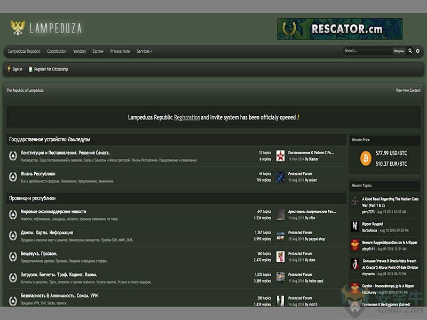This screenshot has height=320, width=427.
Task: Open Beware Raygold@pandion.im recent topic
Action: click(390, 243)
